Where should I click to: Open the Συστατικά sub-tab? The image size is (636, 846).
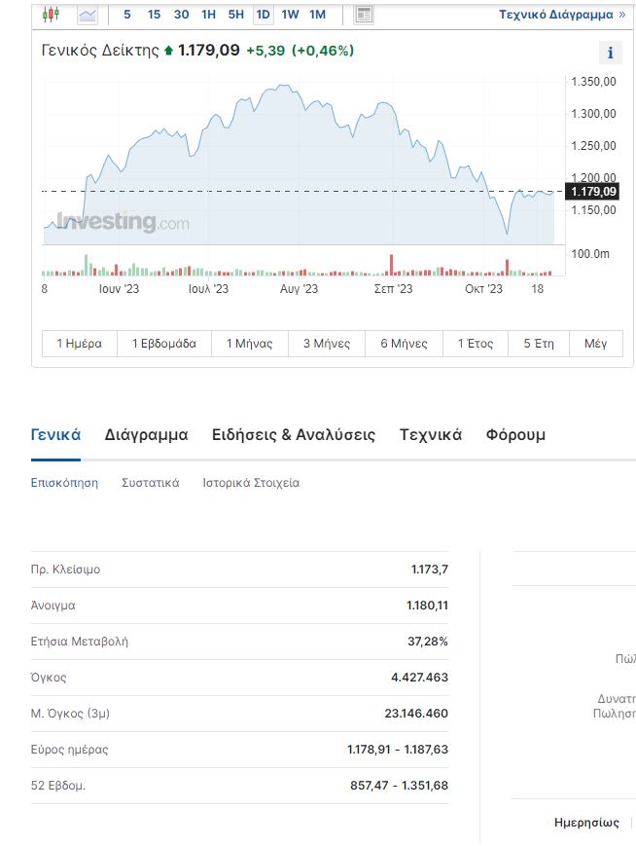coord(150,483)
